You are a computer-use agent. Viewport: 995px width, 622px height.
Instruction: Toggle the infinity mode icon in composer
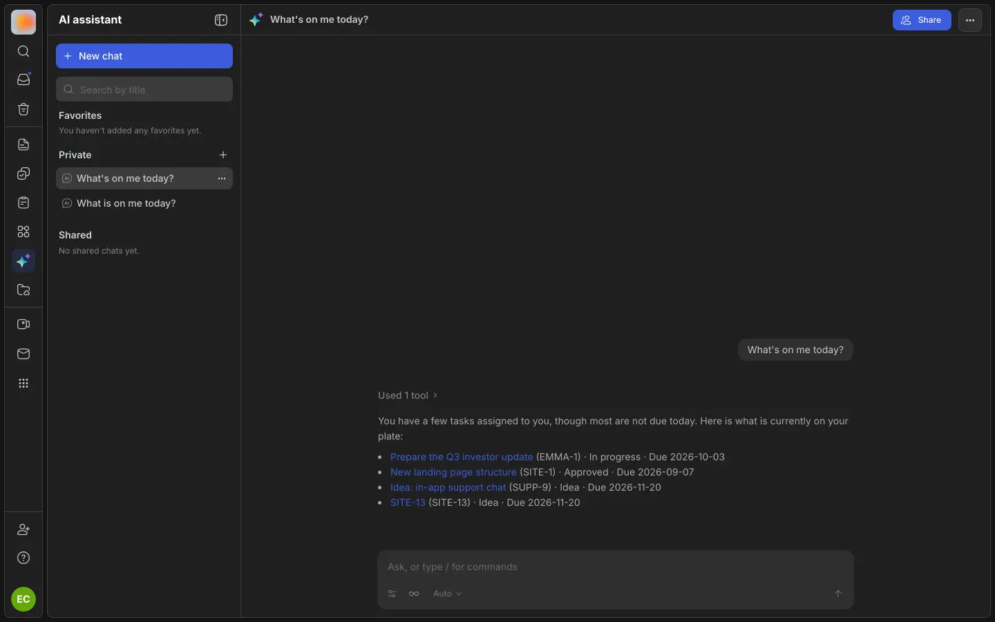coord(414,594)
